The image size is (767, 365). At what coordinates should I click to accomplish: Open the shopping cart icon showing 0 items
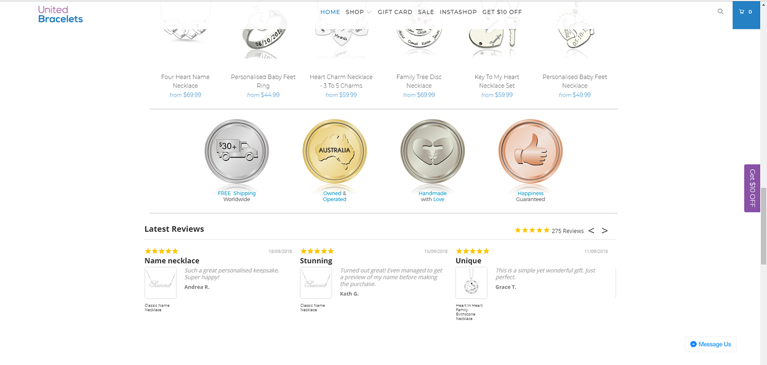[746, 11]
